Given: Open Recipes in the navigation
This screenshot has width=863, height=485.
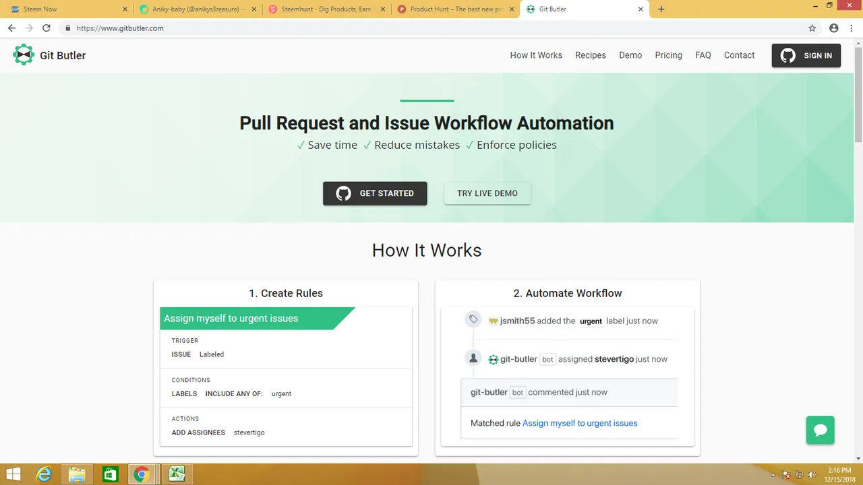Looking at the screenshot, I should [591, 55].
